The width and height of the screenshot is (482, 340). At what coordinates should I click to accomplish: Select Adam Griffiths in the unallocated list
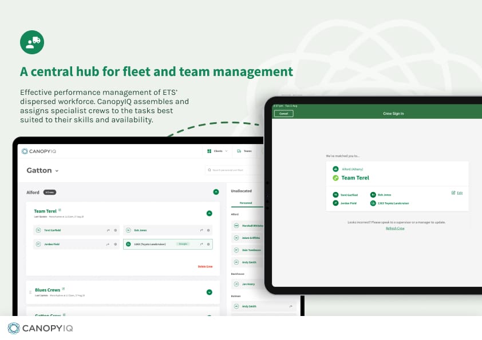click(x=247, y=238)
